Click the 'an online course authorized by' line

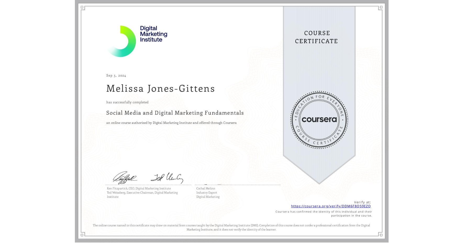(171, 123)
